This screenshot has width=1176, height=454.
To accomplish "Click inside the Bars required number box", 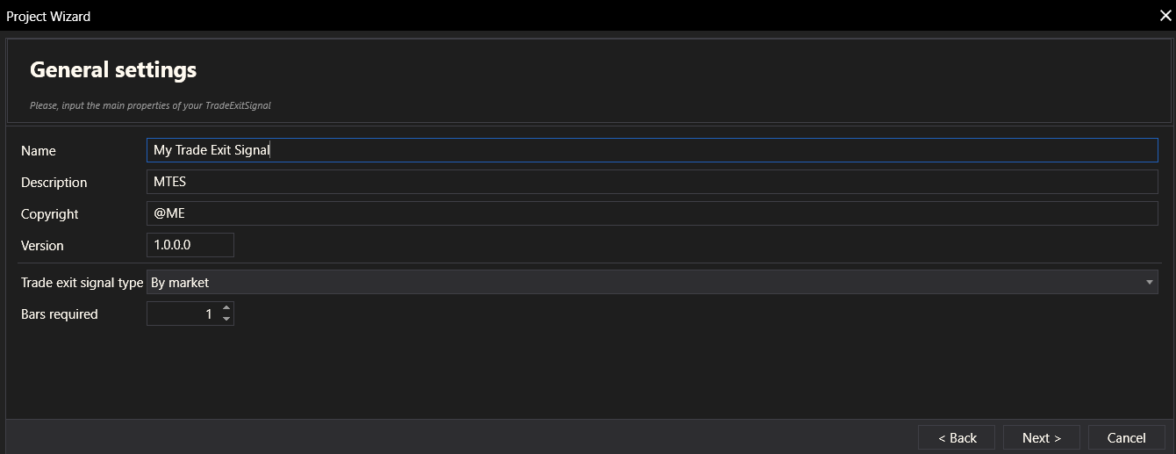I will click(x=183, y=314).
